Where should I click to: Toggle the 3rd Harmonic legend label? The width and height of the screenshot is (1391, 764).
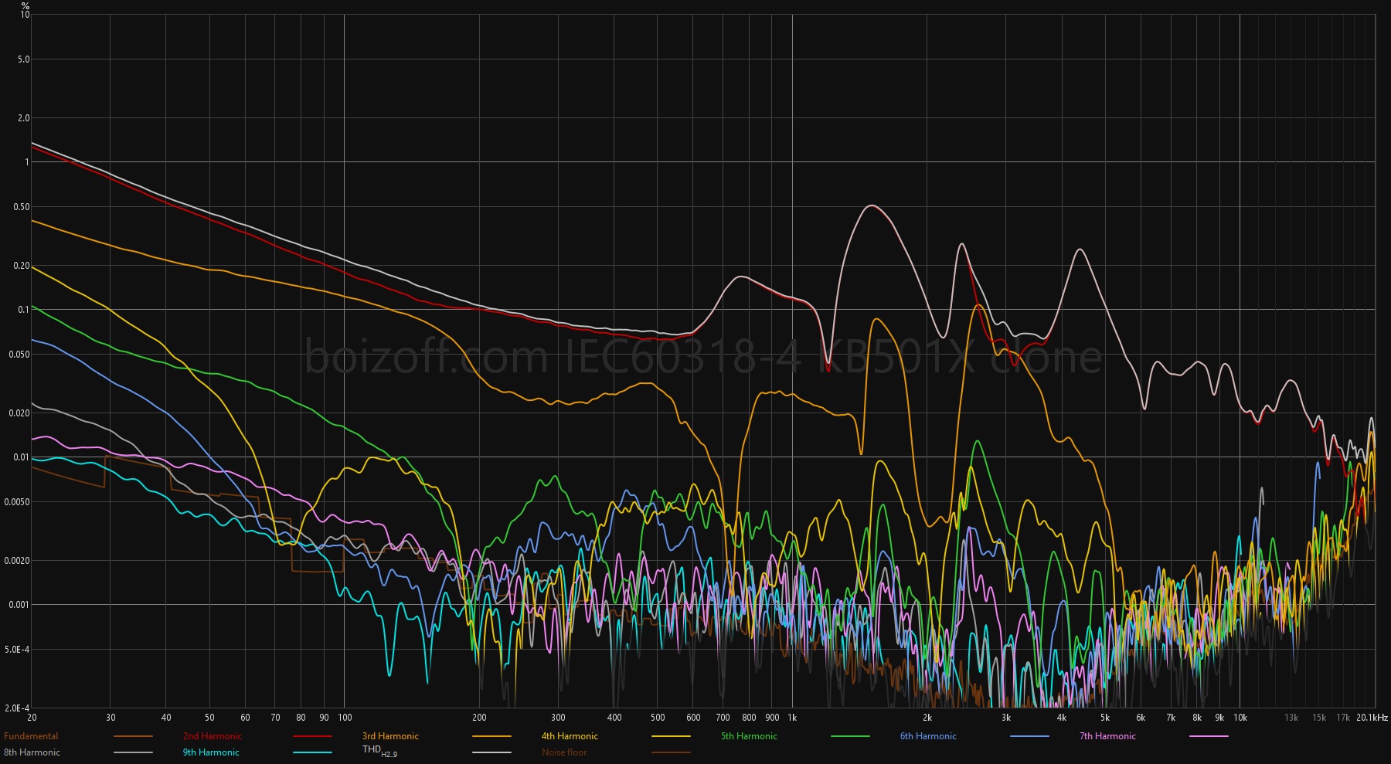pos(390,736)
